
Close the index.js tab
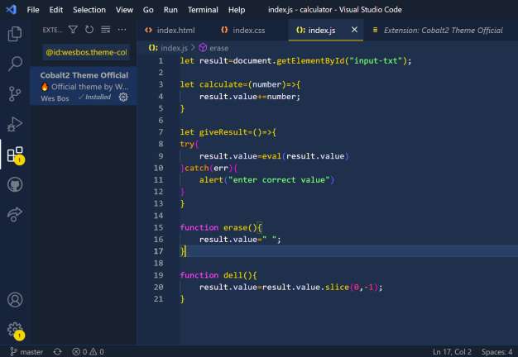pos(354,30)
